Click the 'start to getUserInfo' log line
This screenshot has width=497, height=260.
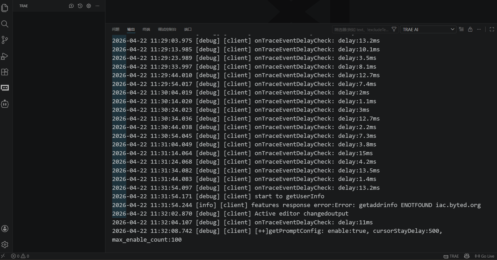click(218, 196)
